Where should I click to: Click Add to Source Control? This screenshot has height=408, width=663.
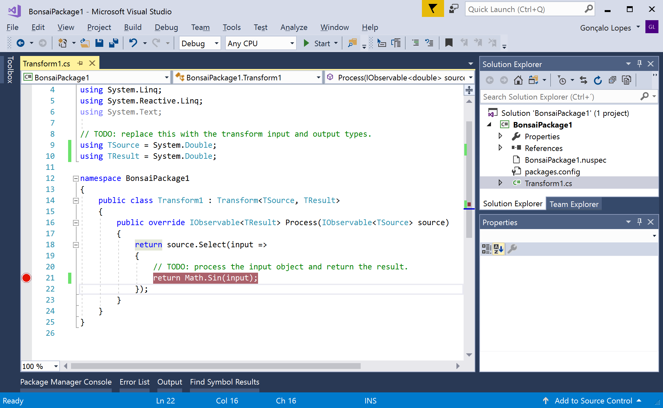pos(593,401)
